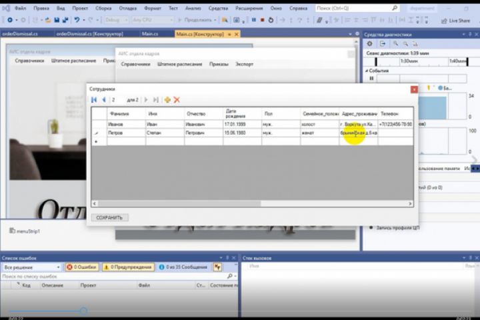Open the Правка menu
The width and height of the screenshot is (480, 320).
(41, 8)
